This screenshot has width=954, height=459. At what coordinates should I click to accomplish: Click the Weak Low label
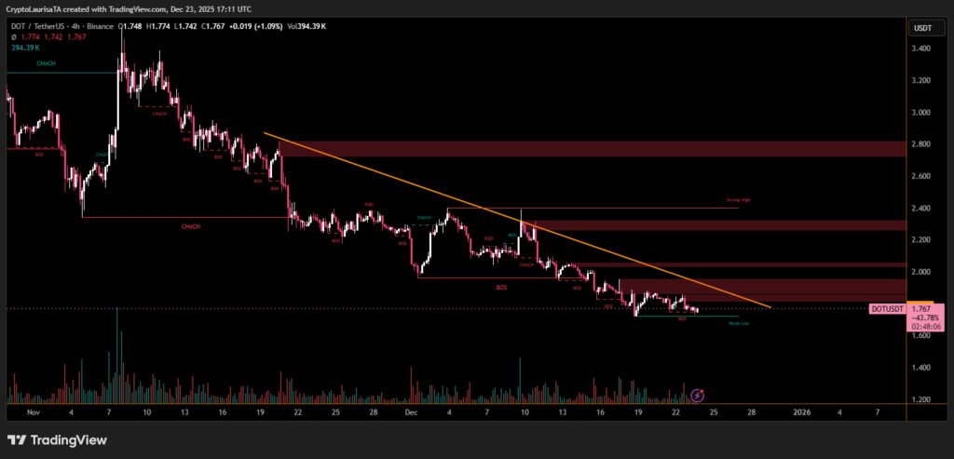coord(738,323)
